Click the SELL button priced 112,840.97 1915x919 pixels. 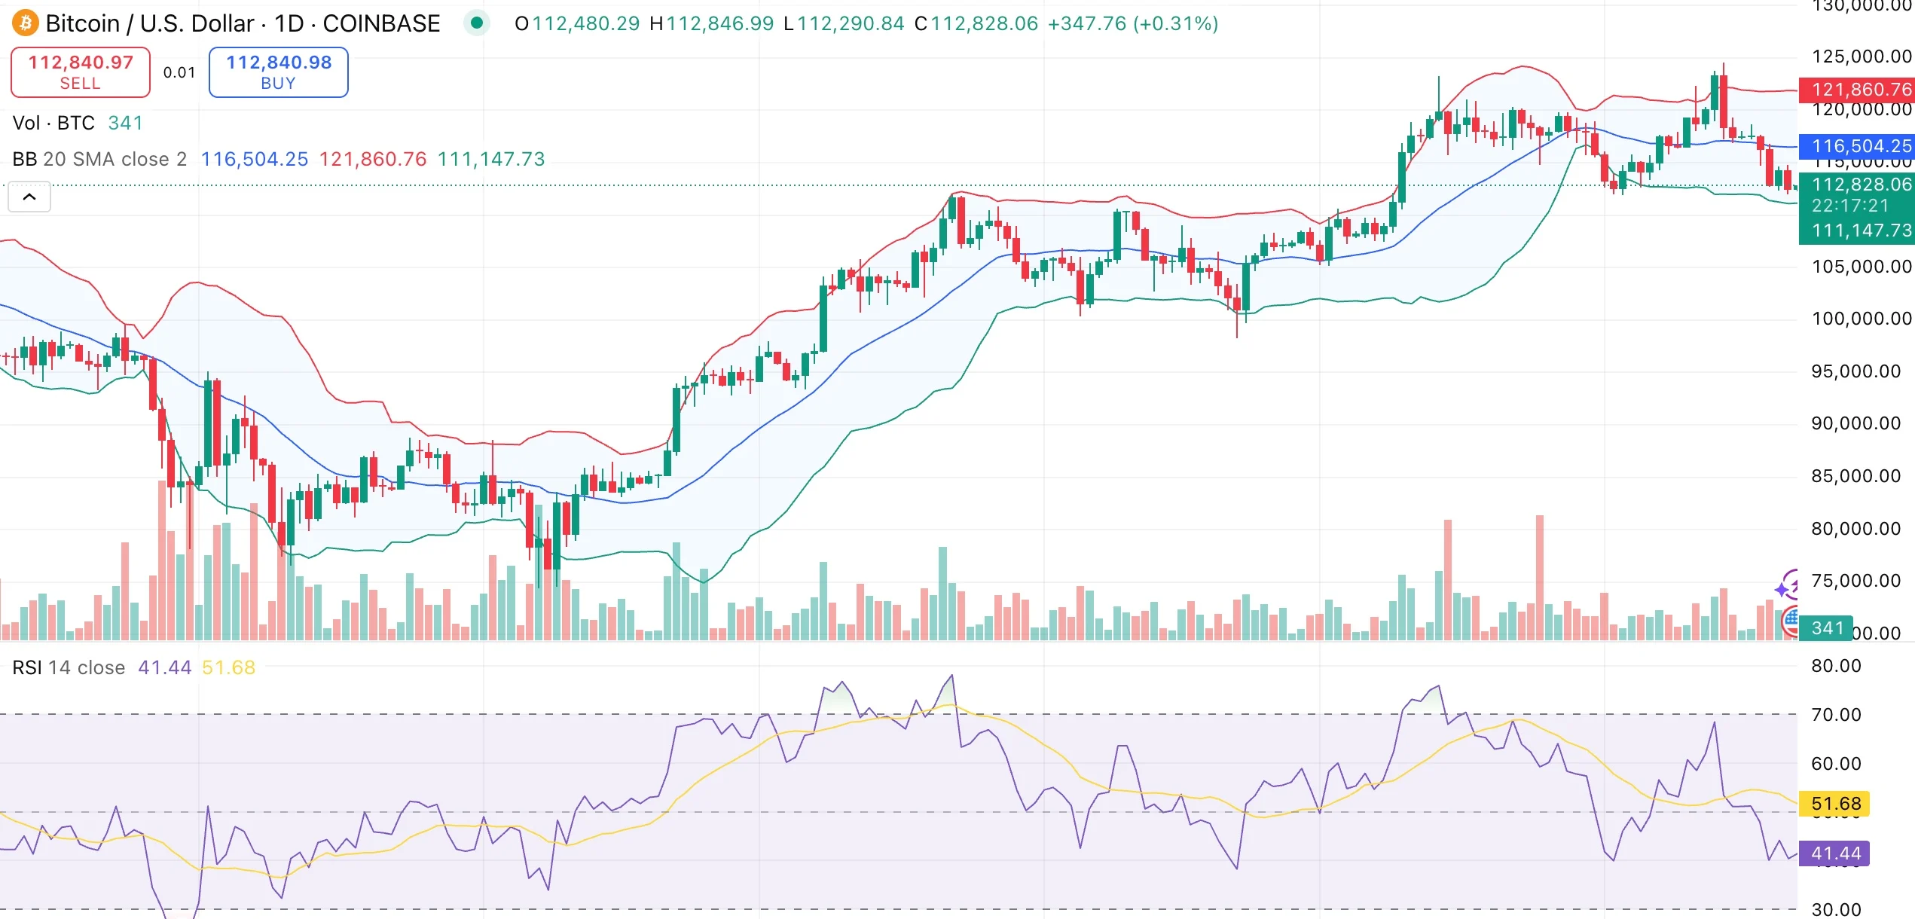80,72
